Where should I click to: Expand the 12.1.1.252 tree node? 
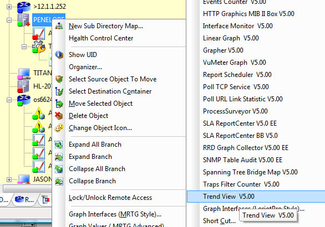click(9, 7)
